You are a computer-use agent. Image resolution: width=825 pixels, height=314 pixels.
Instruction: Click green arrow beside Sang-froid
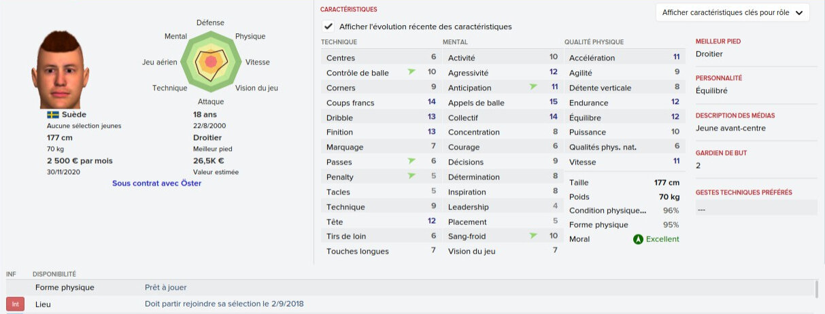click(x=533, y=236)
